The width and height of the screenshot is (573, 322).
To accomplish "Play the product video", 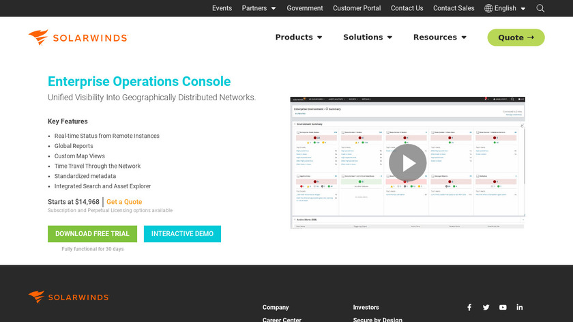I will click(407, 162).
